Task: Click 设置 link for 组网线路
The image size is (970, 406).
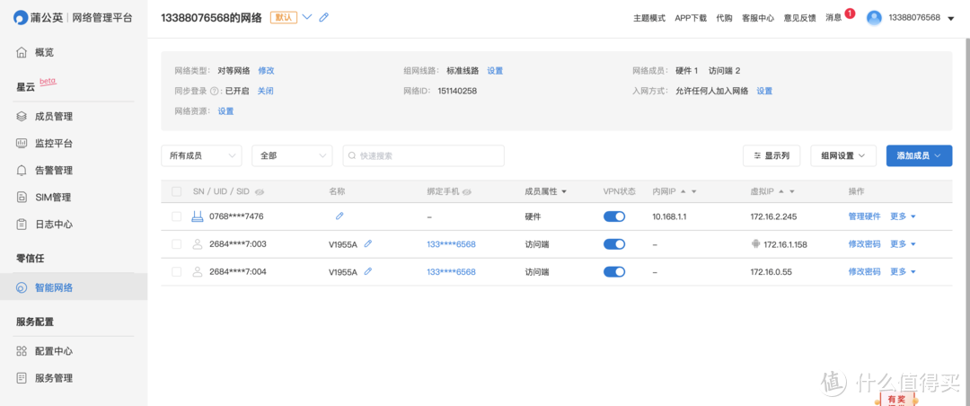Action: [x=495, y=71]
